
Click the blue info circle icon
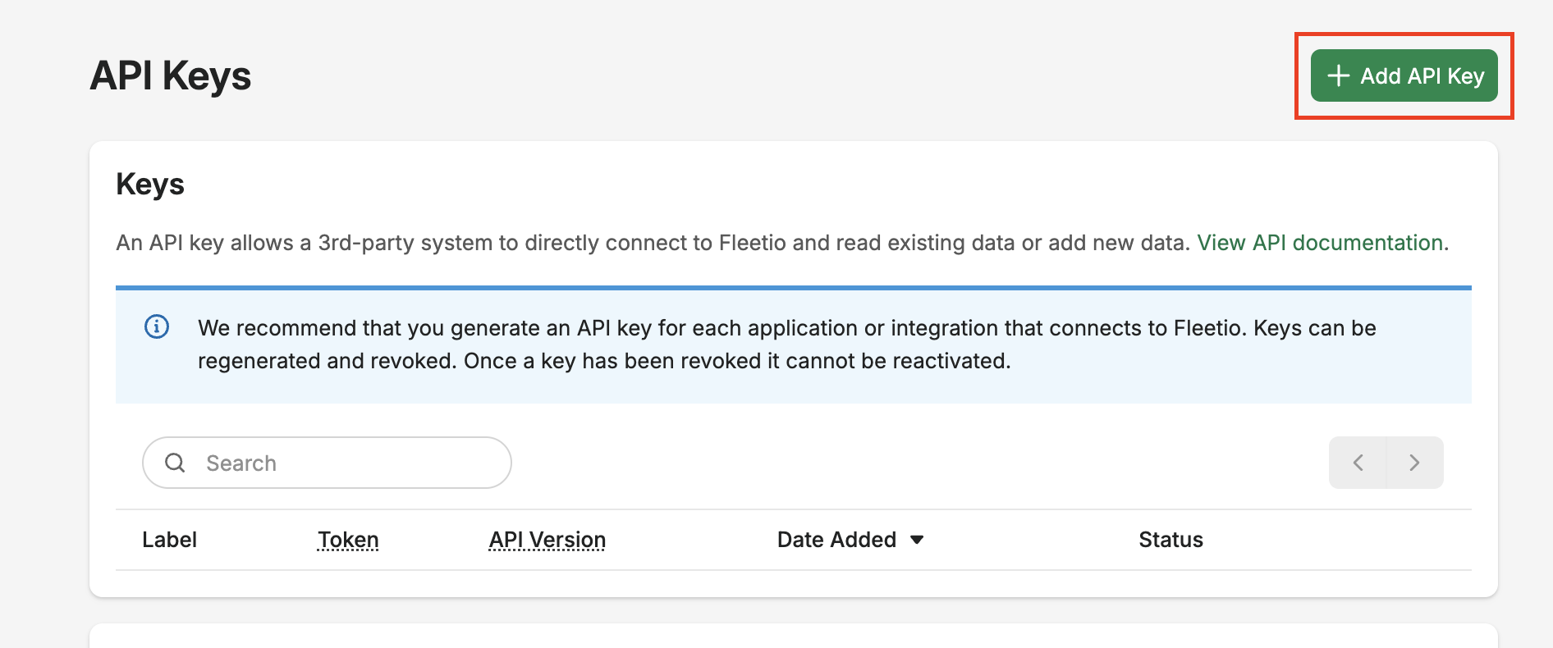coord(157,326)
